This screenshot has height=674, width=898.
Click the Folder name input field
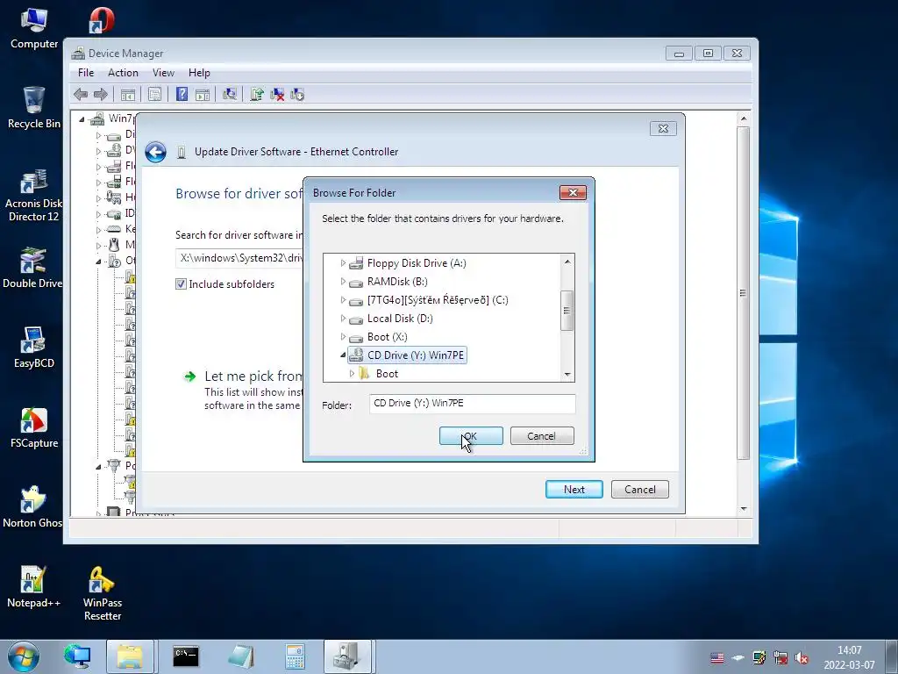point(472,404)
